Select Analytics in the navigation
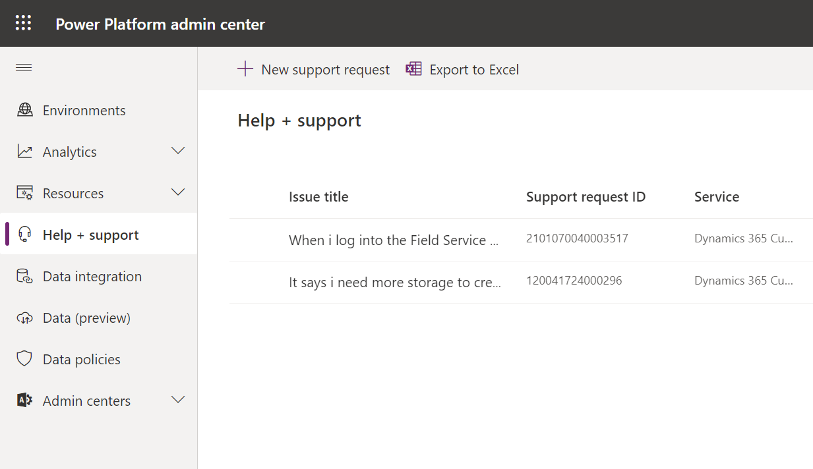Viewport: 813px width, 469px height. coord(70,152)
